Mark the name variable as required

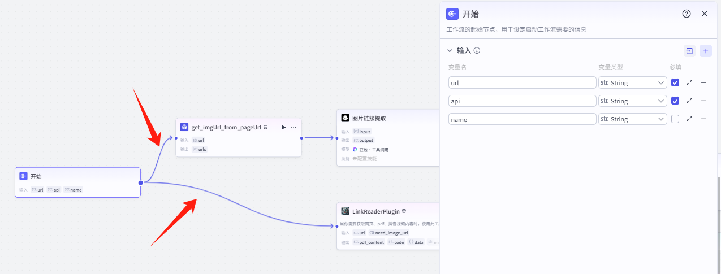[x=675, y=119]
